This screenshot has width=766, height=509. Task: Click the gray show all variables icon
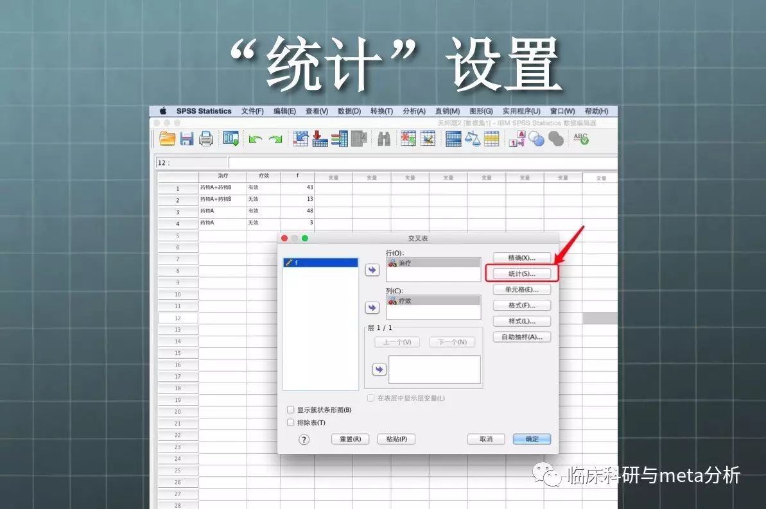556,140
